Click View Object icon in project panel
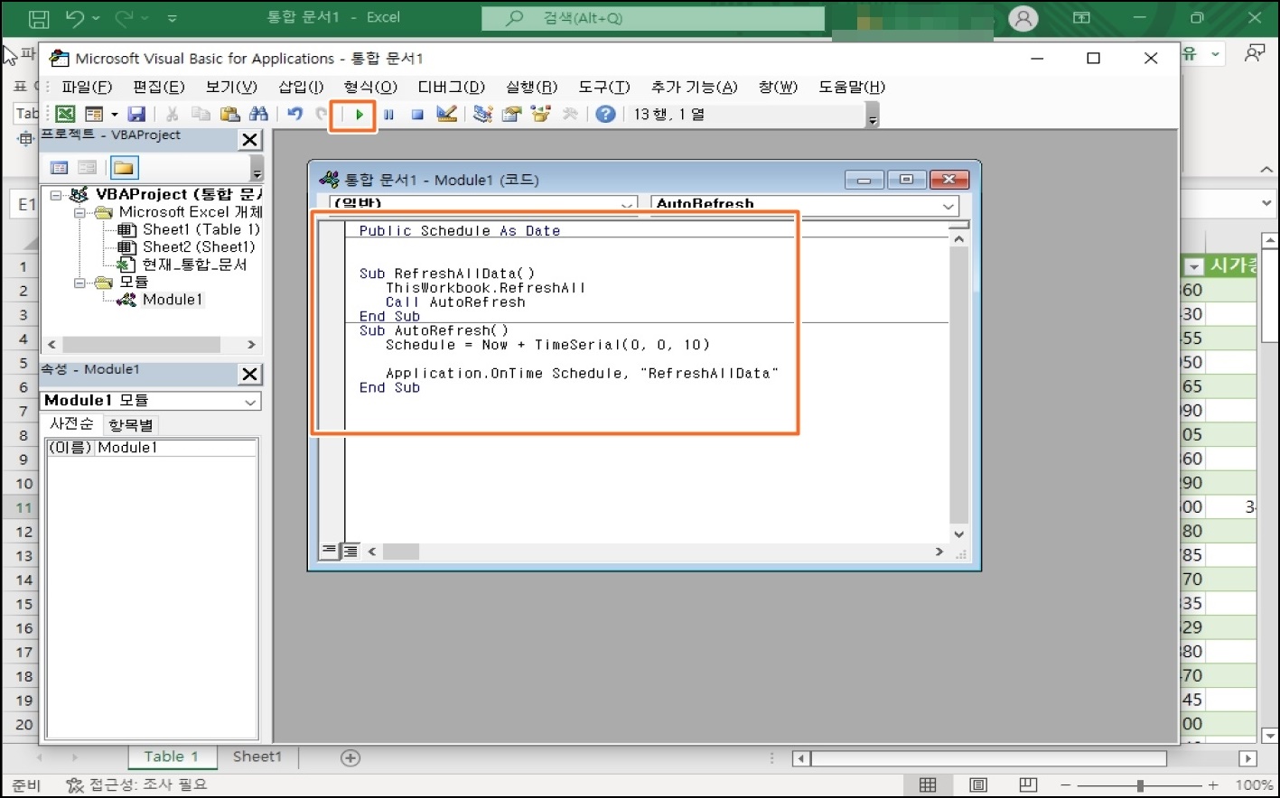The width and height of the screenshot is (1280, 798). pos(88,168)
